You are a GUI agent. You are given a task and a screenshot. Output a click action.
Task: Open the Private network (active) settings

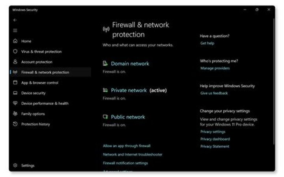(x=129, y=90)
